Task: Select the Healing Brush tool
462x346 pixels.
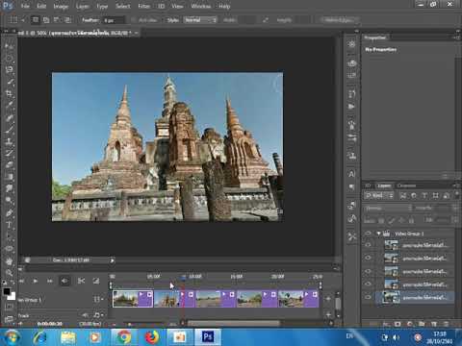Action: [x=9, y=117]
